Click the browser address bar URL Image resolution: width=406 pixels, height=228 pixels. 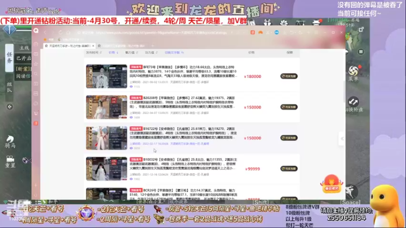coord(161,32)
